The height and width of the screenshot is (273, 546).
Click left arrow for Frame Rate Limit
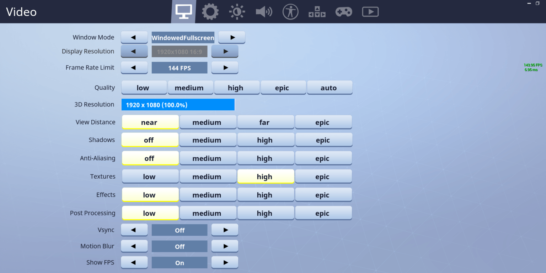tap(134, 68)
